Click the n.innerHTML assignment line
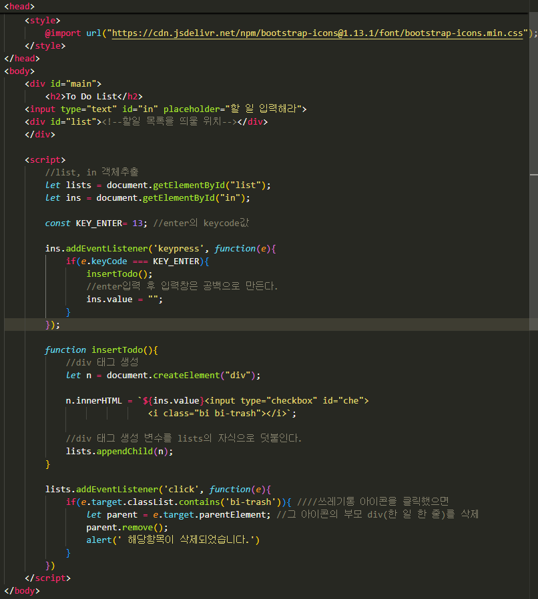 point(217,401)
